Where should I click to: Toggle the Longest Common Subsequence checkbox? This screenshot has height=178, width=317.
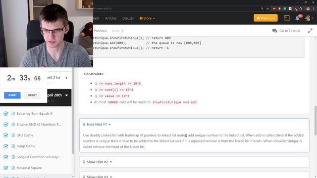(x=6, y=157)
